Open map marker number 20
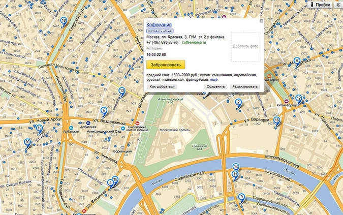 pyautogui.click(x=27, y=142)
